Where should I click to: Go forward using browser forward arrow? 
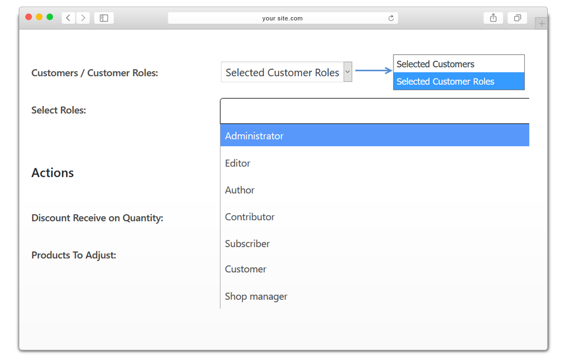click(x=83, y=18)
